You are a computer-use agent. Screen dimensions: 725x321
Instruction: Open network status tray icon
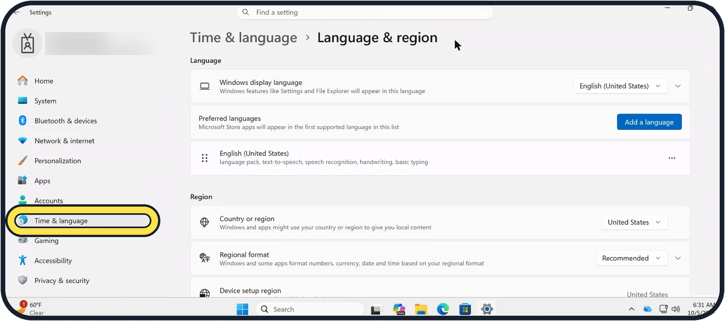pyautogui.click(x=663, y=309)
